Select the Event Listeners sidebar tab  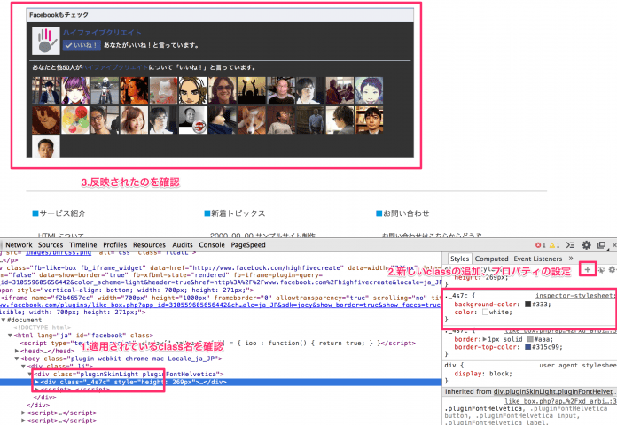[x=538, y=259]
